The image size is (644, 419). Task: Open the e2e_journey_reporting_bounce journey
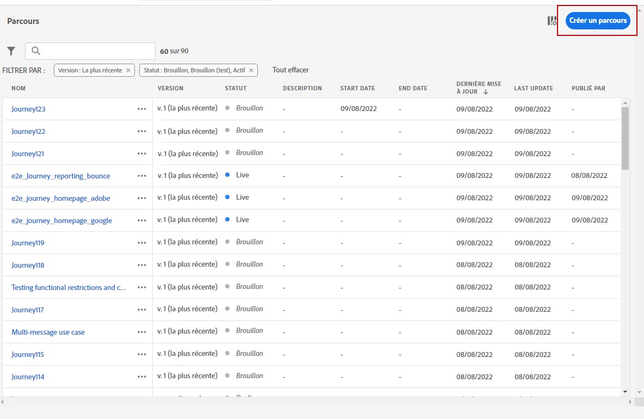[x=61, y=175]
